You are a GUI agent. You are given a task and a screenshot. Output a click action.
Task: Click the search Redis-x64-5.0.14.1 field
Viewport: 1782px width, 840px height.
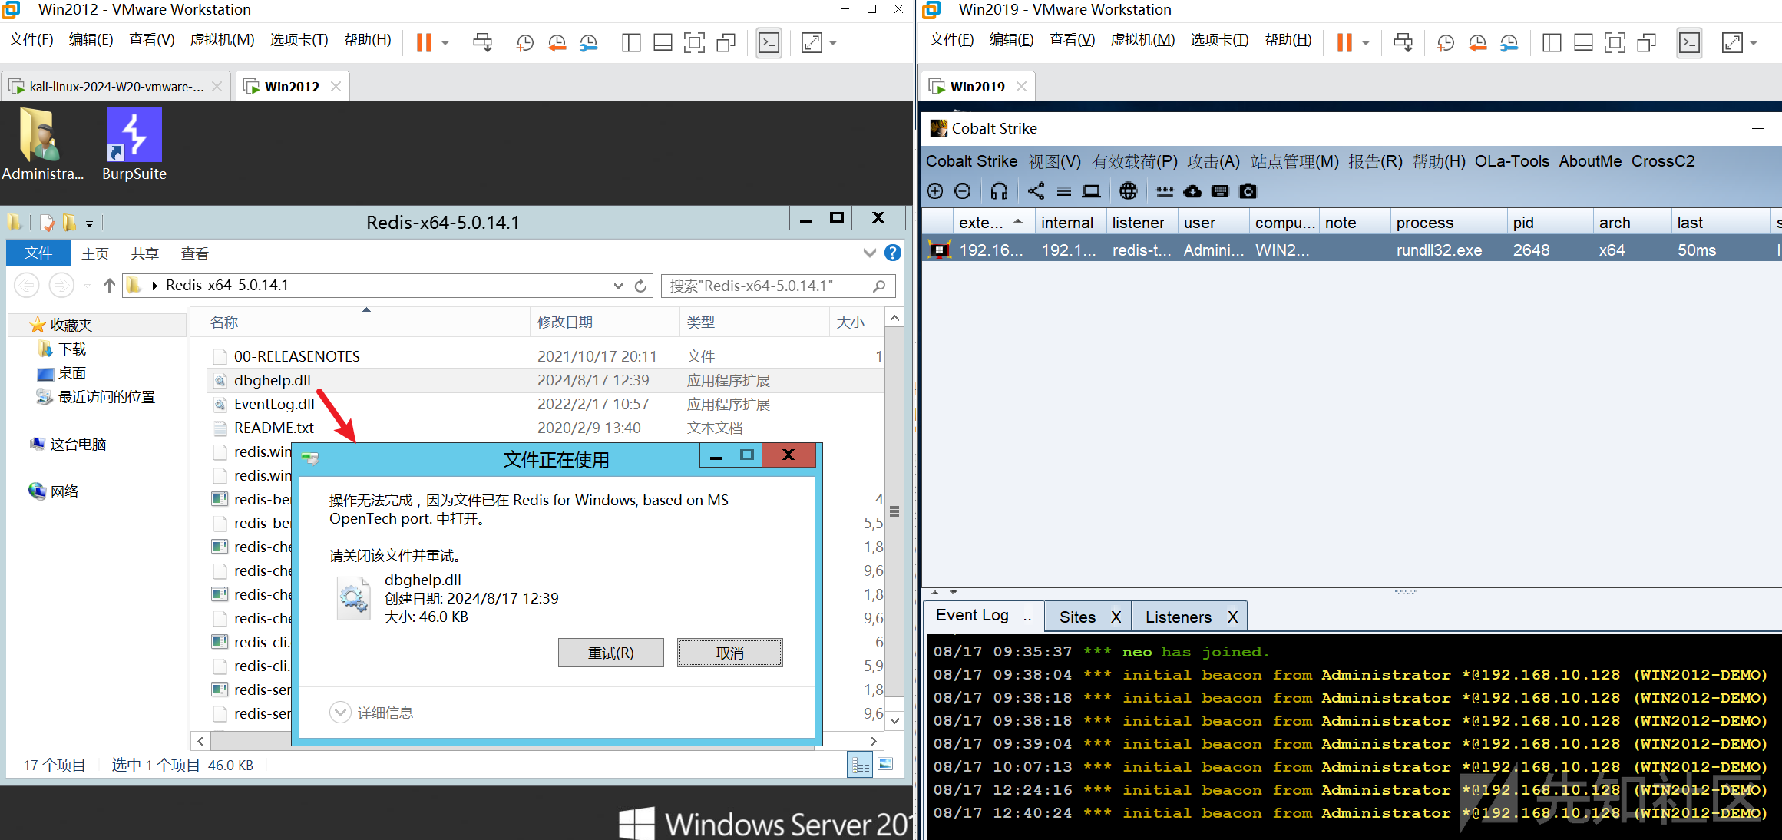pyautogui.click(x=778, y=286)
